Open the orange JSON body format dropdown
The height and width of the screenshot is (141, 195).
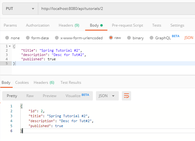tap(189, 37)
